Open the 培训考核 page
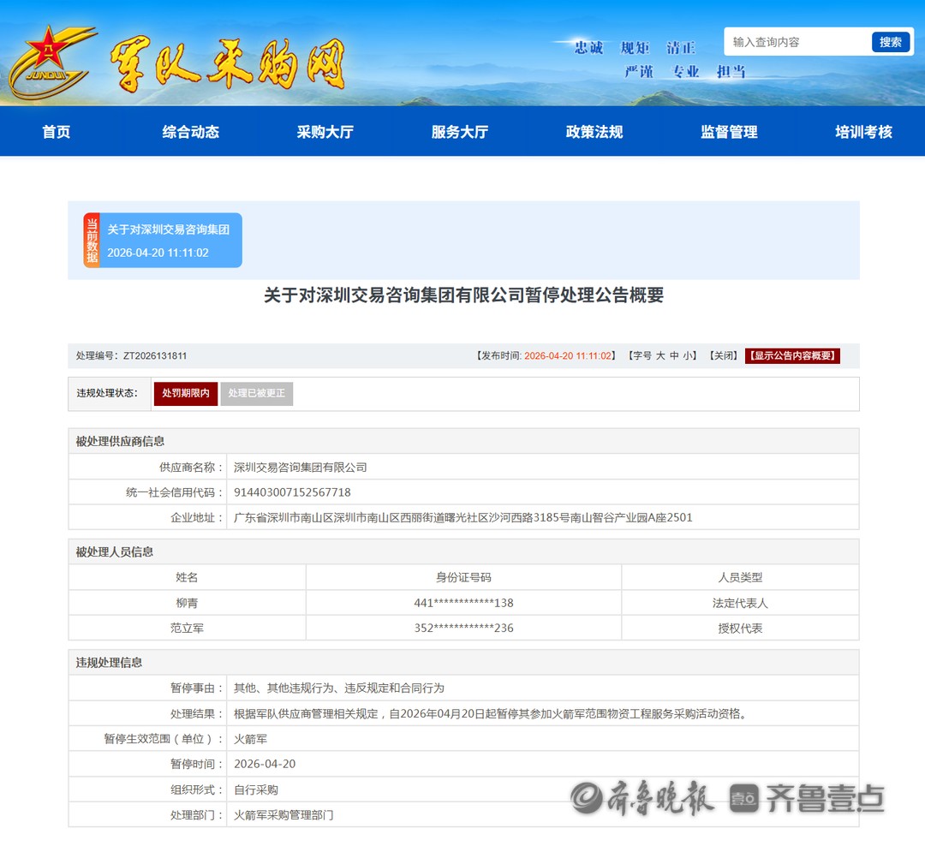Screen dimensions: 925x858 863,132
